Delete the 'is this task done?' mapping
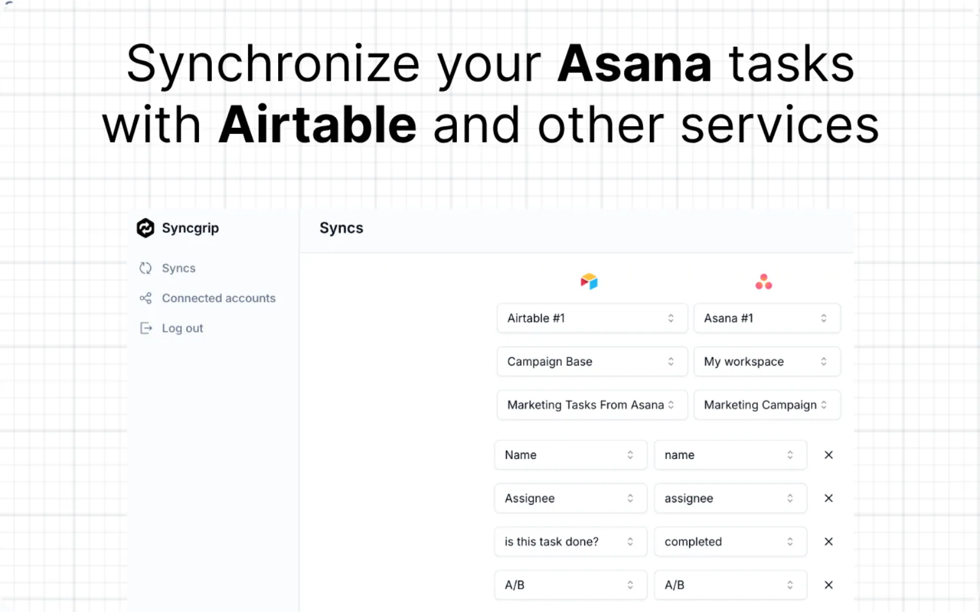This screenshot has width=980, height=612. [828, 542]
